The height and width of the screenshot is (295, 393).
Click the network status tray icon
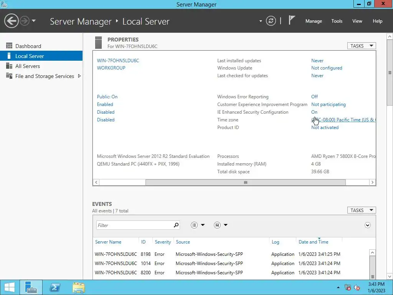[347, 287]
